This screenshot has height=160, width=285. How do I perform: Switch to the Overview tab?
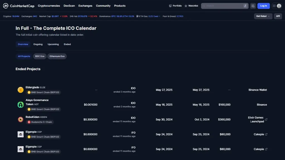pyautogui.click(x=23, y=44)
